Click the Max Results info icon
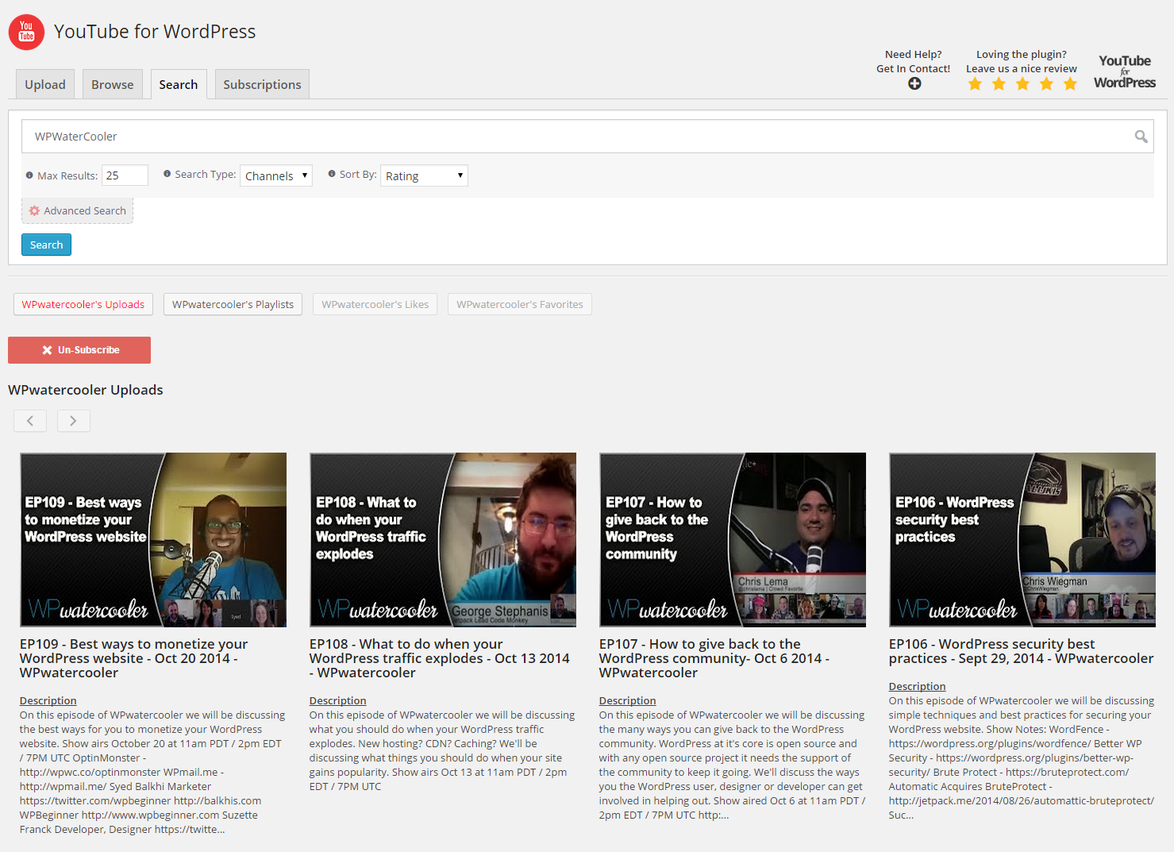 pos(29,175)
